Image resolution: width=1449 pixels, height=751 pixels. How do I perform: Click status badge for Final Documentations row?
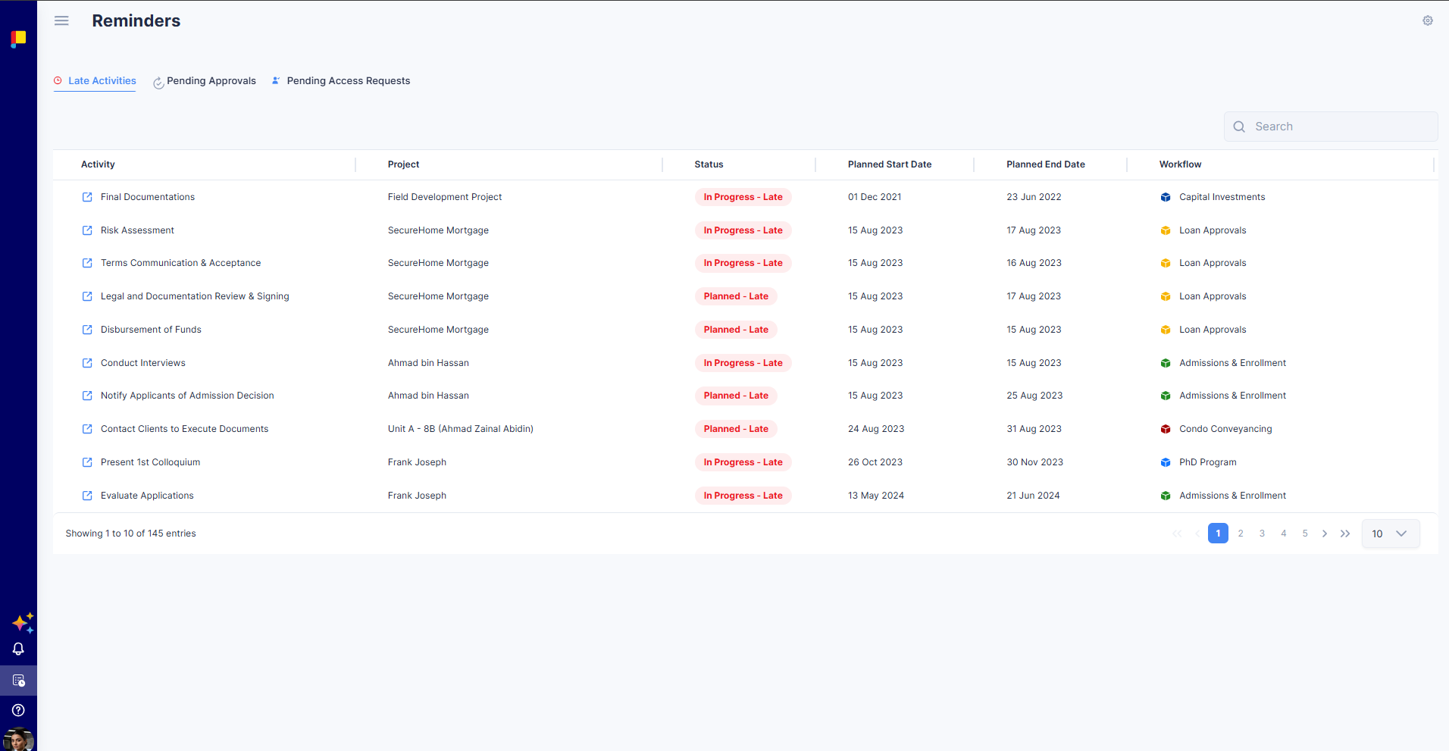(x=743, y=197)
